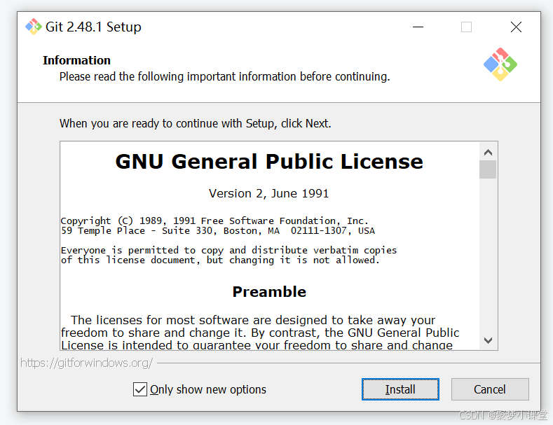Click the 'Version 2, June 1991' text
Screen dimensions: 553x425
pos(268,193)
